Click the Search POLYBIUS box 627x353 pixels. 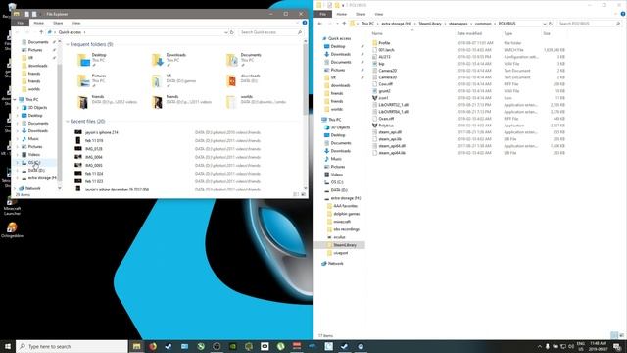pos(589,24)
